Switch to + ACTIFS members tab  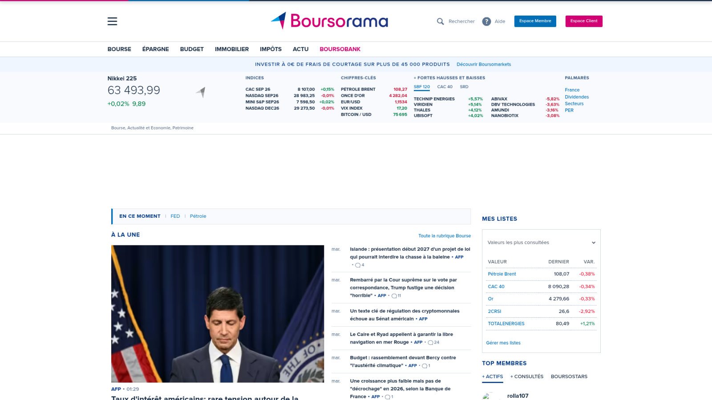click(493, 376)
